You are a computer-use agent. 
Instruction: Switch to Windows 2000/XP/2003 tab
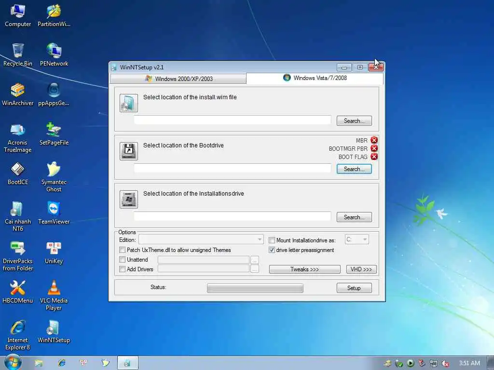point(178,79)
